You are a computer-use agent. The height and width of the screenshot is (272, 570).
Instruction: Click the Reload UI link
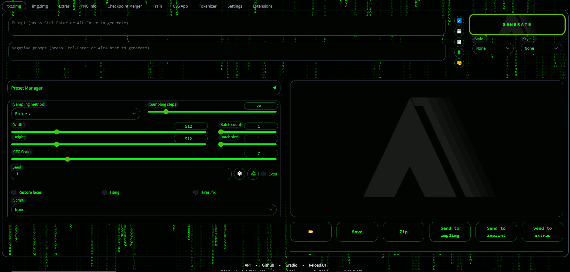pos(317,265)
